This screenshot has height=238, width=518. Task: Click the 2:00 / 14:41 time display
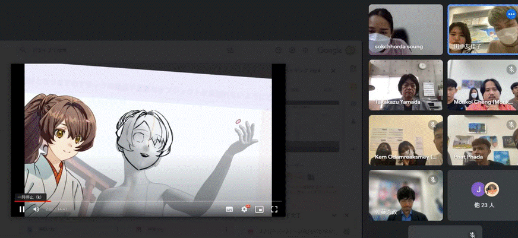pyautogui.click(x=56, y=210)
